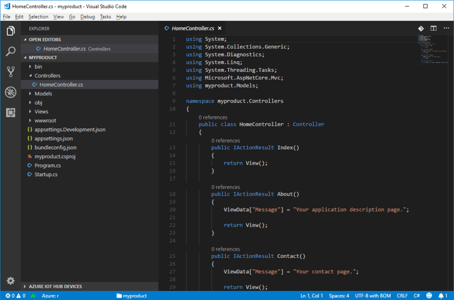Change the C# language mode

pyautogui.click(x=416, y=295)
